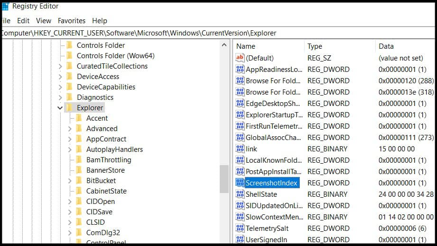Select the CIDSave key
The width and height of the screenshot is (437, 246).
(x=99, y=212)
